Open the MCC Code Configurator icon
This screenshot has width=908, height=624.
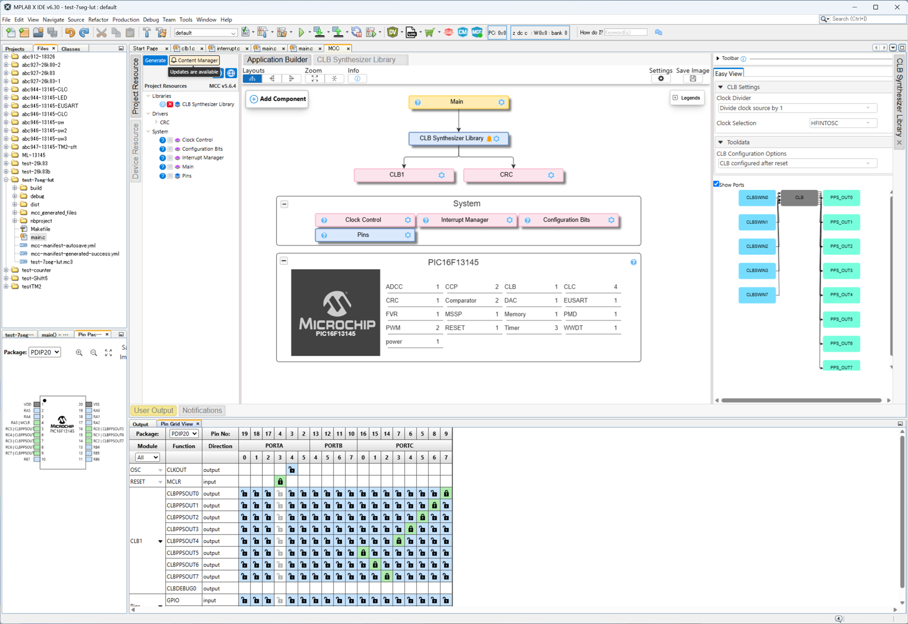tap(477, 32)
